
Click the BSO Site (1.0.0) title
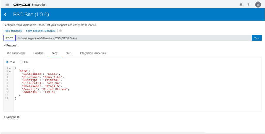point(31,15)
